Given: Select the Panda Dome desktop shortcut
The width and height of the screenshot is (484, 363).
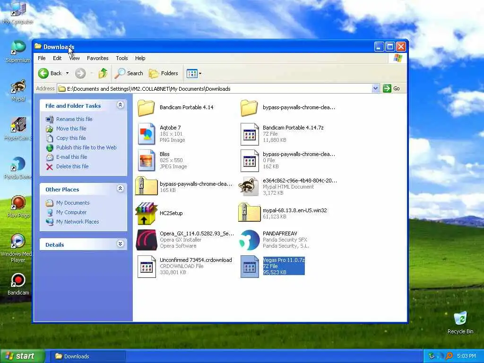Looking at the screenshot, I should pyautogui.click(x=18, y=168).
